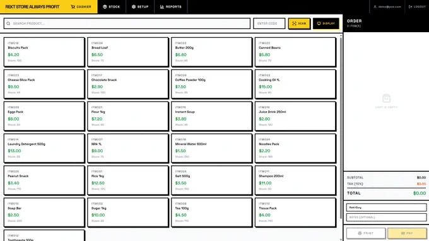Add Sugar 1kg to the order
Image resolution: width=429 pixels, height=241 pixels.
(128, 212)
